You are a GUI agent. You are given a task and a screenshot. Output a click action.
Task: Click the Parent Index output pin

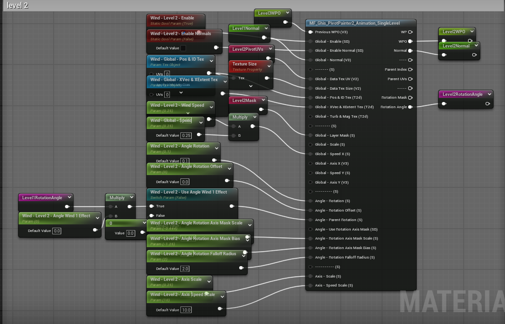coord(410,70)
